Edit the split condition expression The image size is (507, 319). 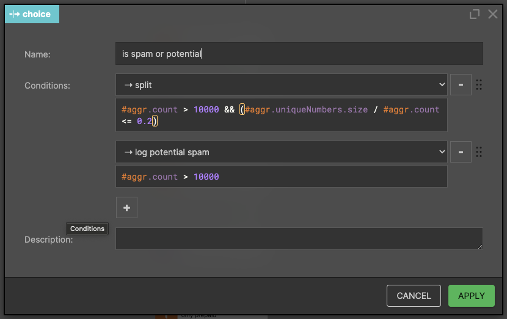[x=282, y=115]
